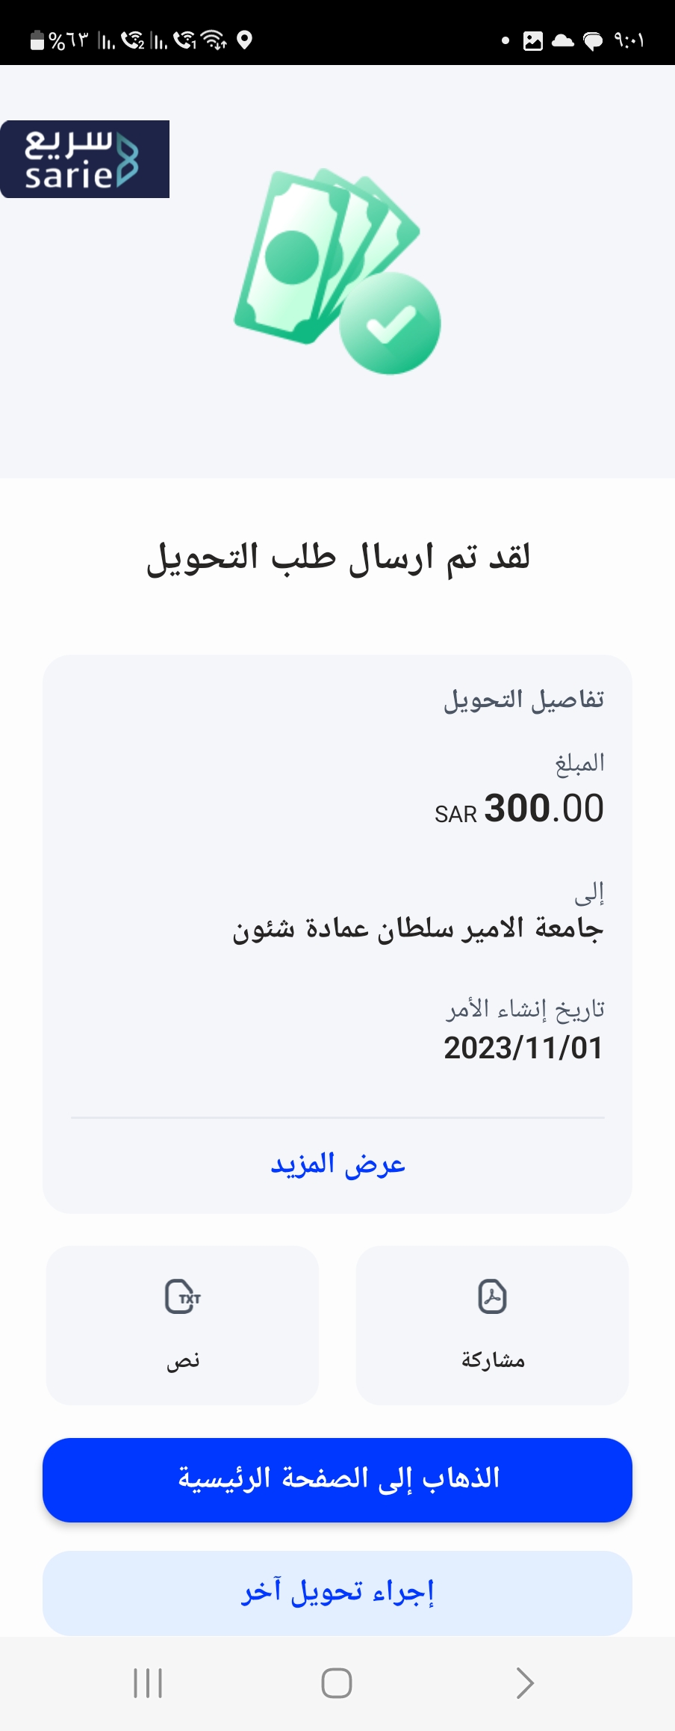Tap the location icon in status bar

pyautogui.click(x=244, y=40)
